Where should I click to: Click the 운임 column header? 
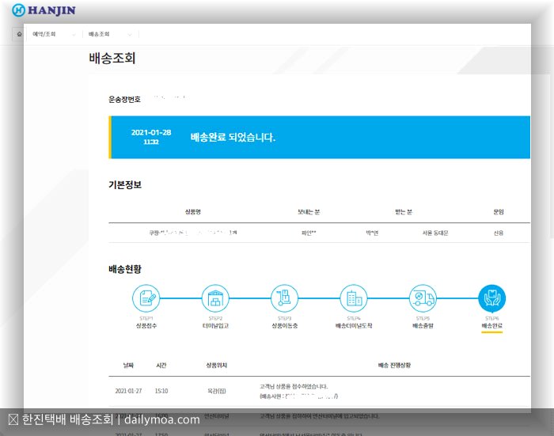[x=499, y=212]
